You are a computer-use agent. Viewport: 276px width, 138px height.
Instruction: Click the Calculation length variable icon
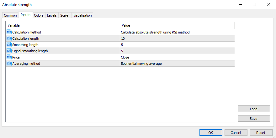tap(9, 38)
